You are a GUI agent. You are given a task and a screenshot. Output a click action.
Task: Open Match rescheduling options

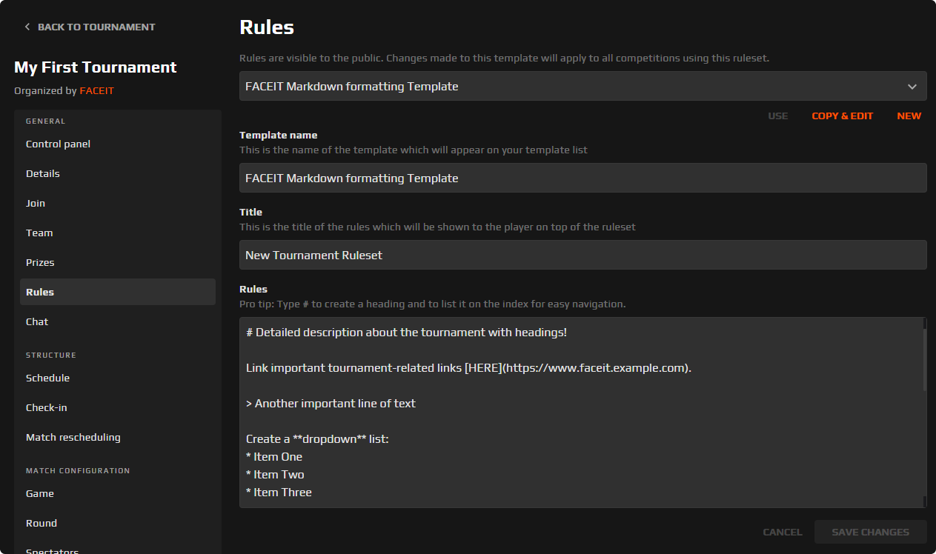pyautogui.click(x=73, y=437)
